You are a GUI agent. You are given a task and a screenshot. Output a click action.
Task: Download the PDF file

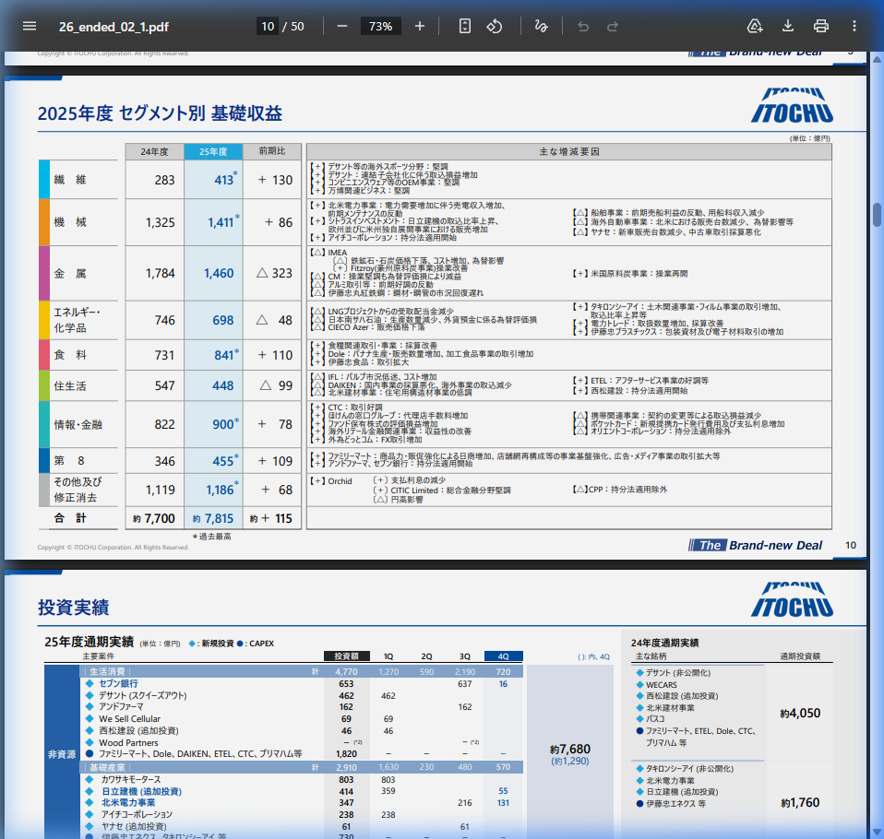click(x=788, y=26)
